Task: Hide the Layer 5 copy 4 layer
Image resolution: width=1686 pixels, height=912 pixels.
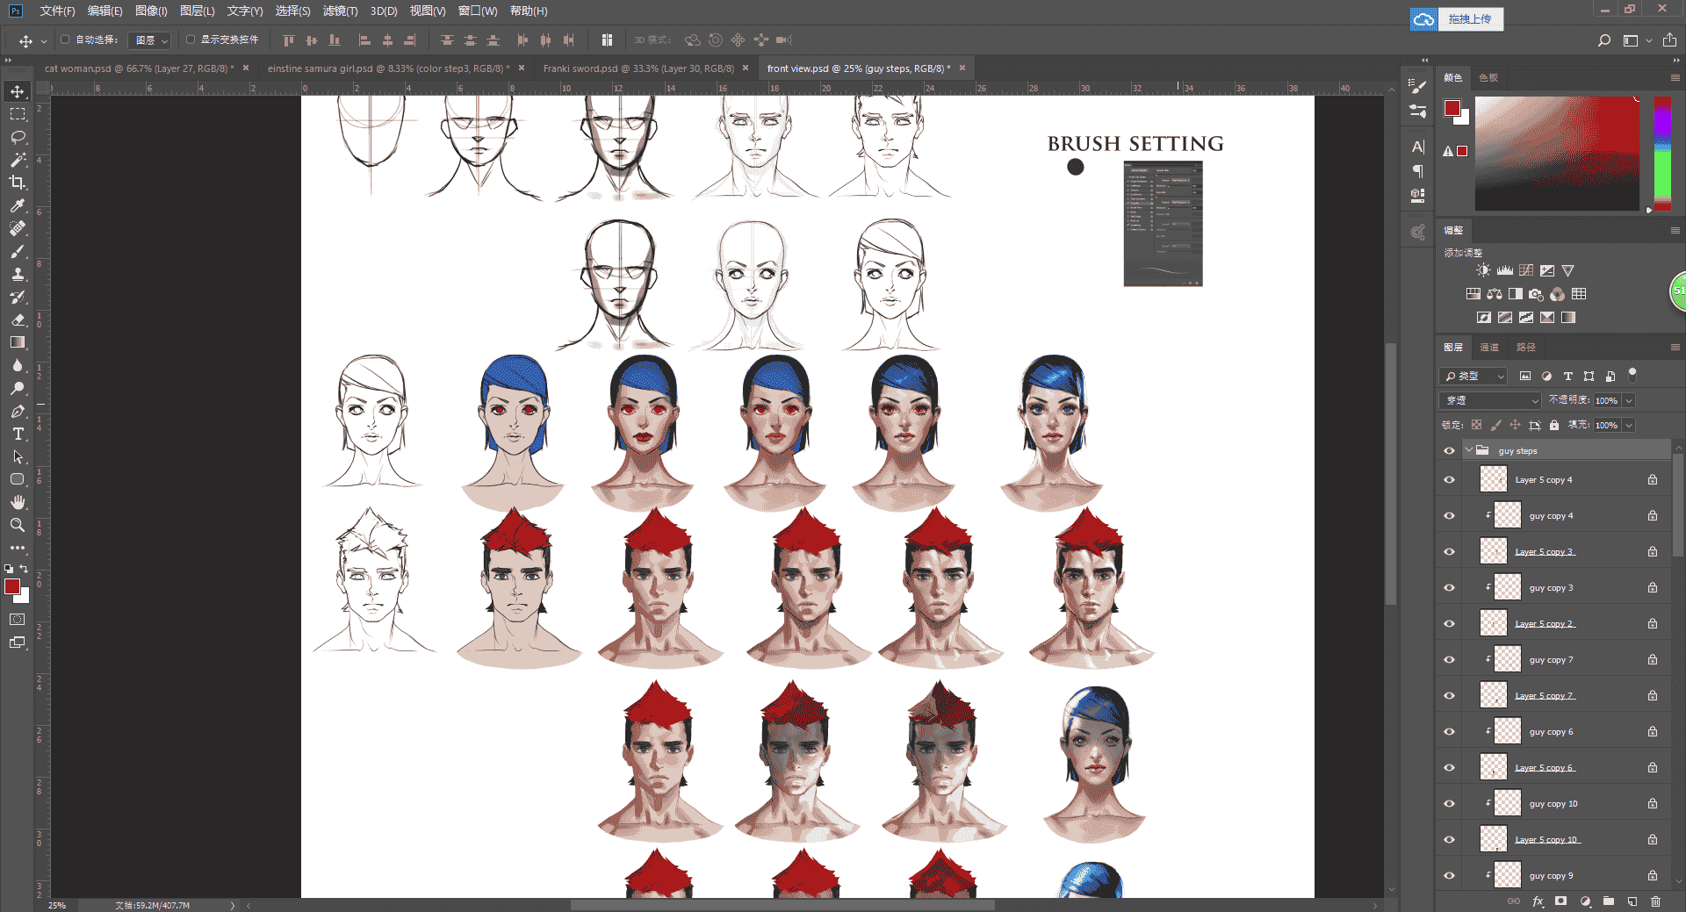Action: [1449, 480]
